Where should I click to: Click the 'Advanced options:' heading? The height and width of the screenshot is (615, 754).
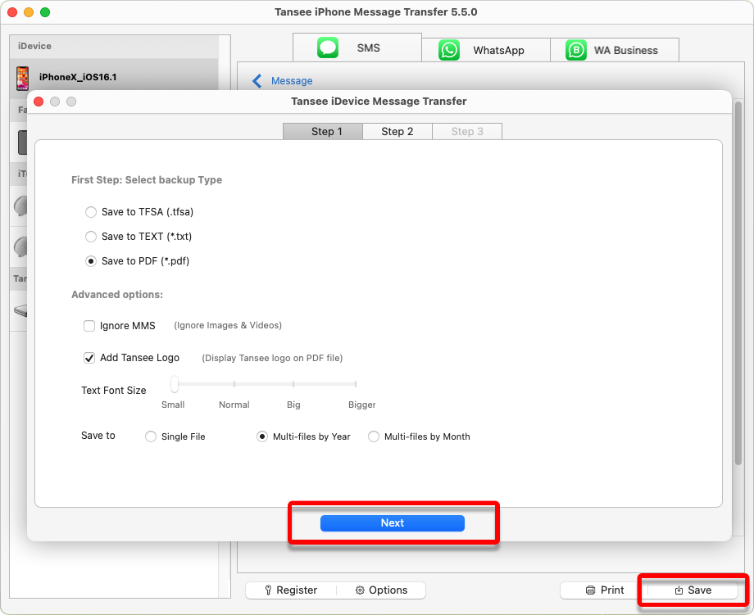click(x=117, y=295)
